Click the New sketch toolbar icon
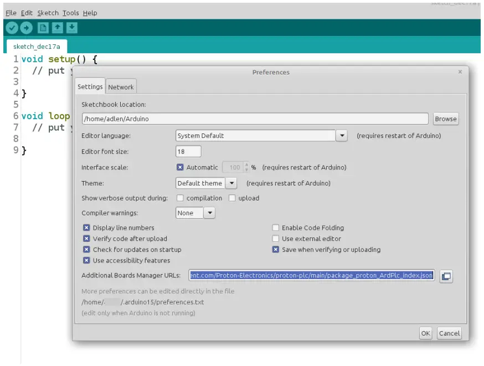The height and width of the screenshot is (366, 484). point(43,28)
